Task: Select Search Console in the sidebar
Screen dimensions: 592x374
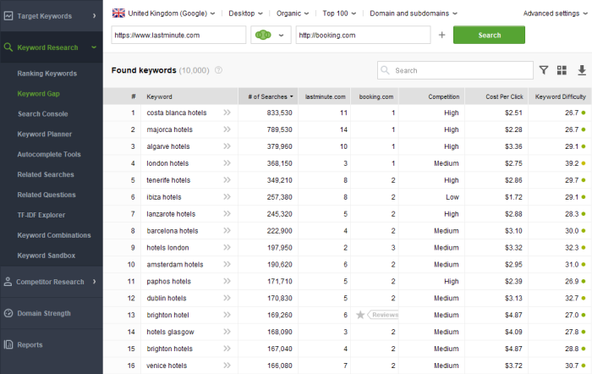Action: pos(42,114)
